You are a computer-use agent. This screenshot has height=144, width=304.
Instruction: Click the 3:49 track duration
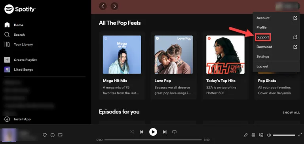pos(207,140)
